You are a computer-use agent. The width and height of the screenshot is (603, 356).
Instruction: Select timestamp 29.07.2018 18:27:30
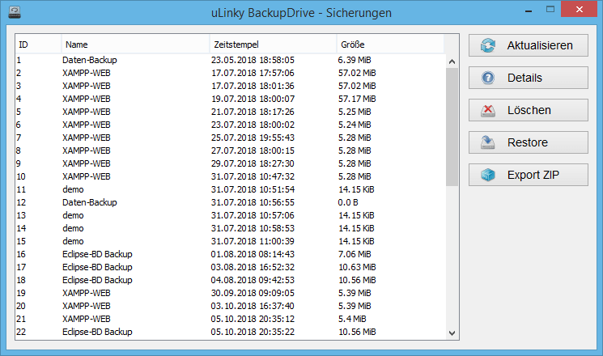[x=253, y=163]
